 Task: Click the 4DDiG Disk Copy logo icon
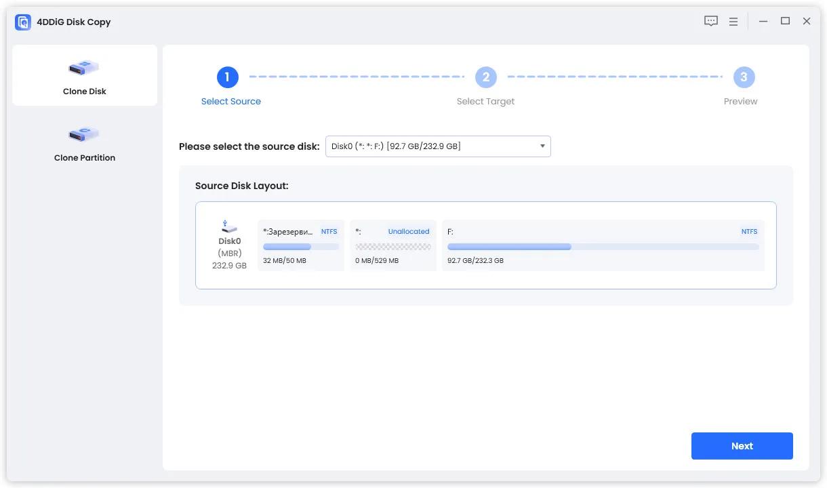tap(23, 22)
